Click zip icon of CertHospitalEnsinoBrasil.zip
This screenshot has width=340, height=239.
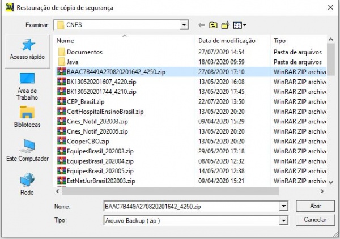pos(62,112)
